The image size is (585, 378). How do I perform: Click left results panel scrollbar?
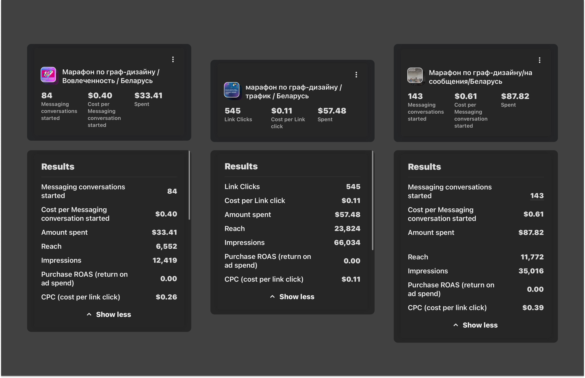pyautogui.click(x=189, y=186)
